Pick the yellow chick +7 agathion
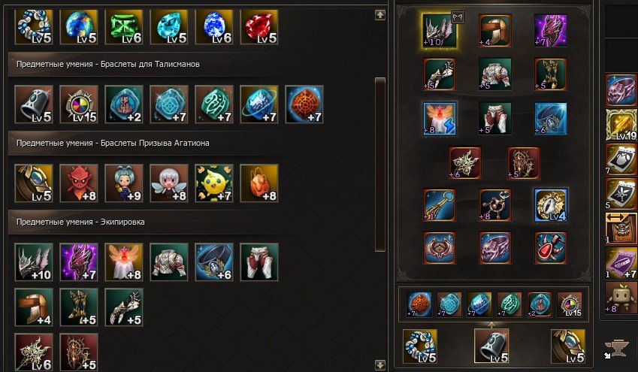Screen dimensions: 638x372 click(x=214, y=183)
